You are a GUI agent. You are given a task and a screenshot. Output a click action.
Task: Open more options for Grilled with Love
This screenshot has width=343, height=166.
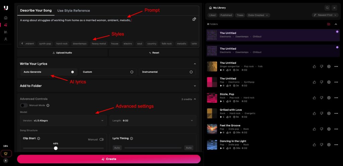tap(336, 113)
